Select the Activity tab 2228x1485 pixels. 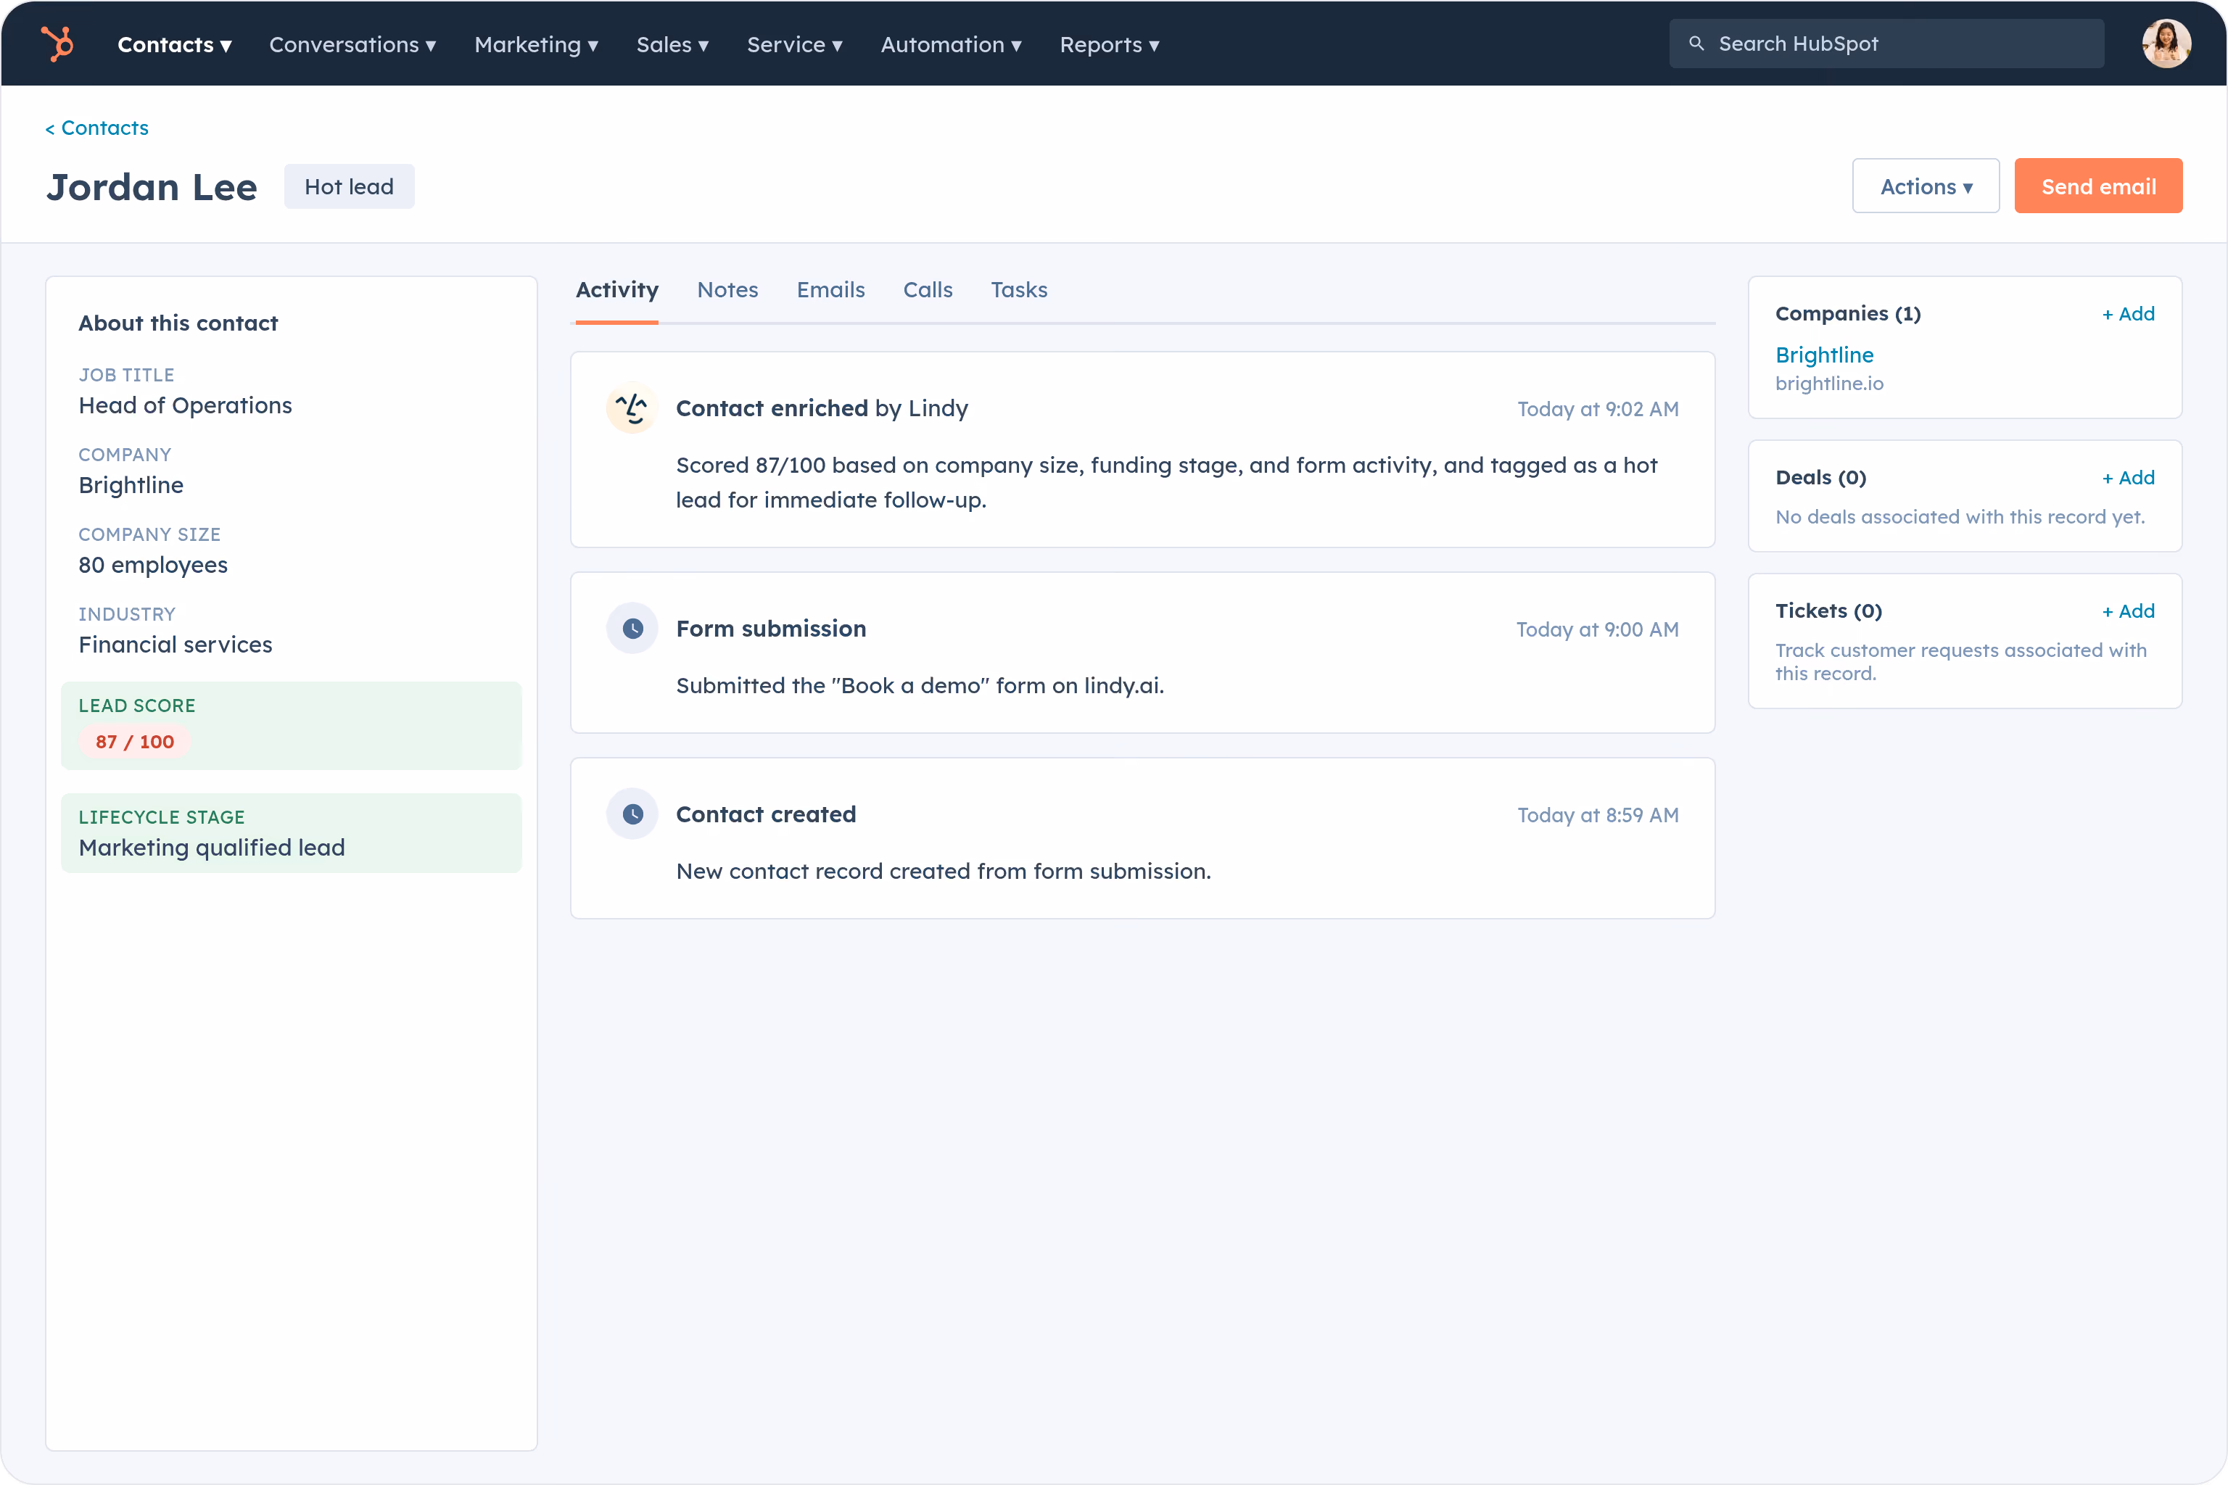click(616, 290)
